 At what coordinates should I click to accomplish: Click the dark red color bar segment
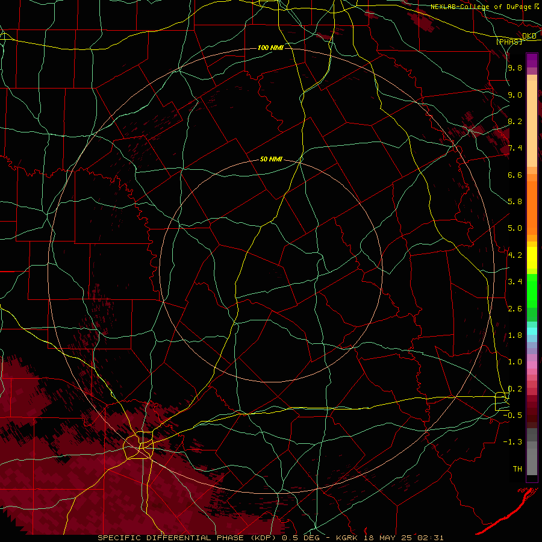coord(532,411)
